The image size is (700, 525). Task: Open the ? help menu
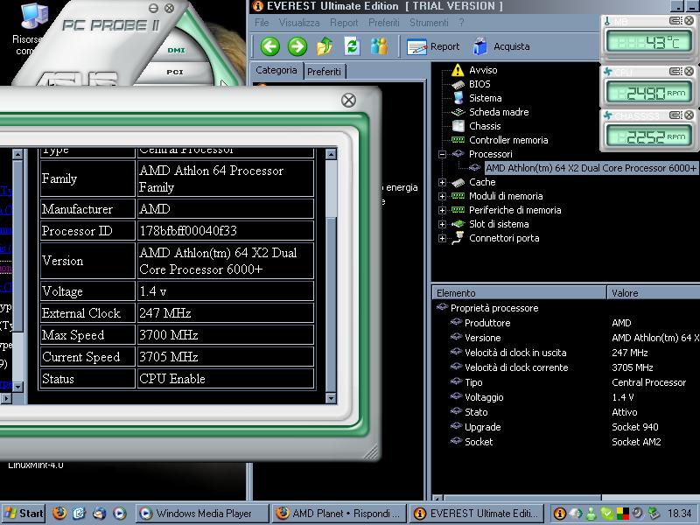tap(461, 23)
